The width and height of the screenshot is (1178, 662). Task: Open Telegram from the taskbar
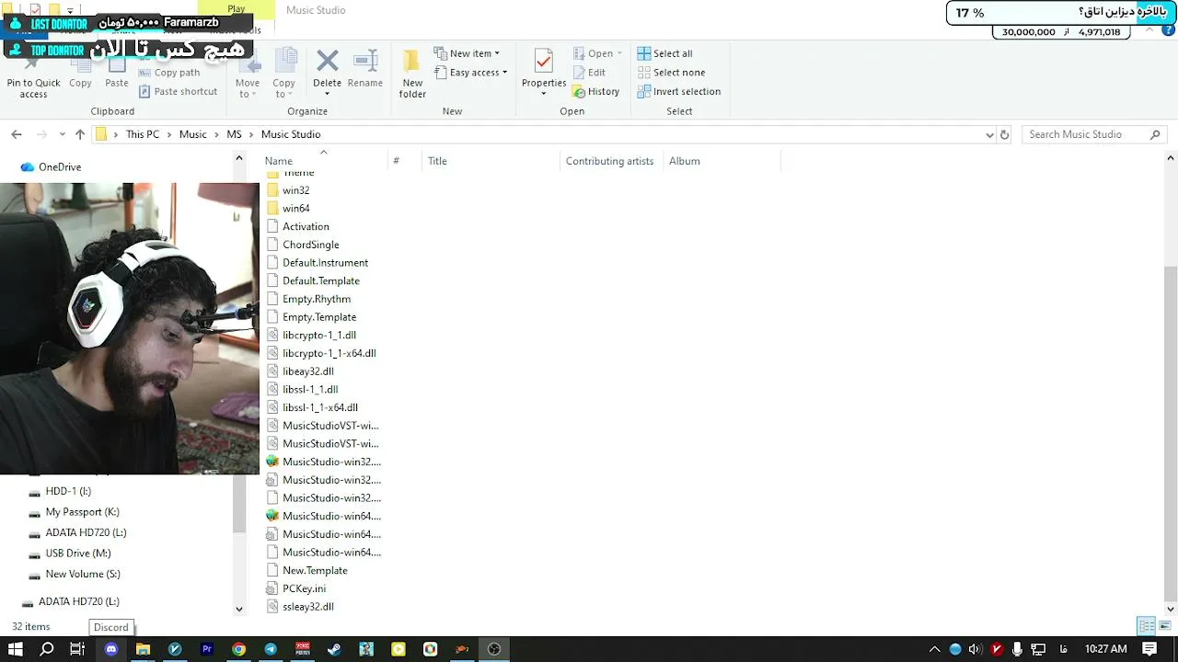(271, 649)
